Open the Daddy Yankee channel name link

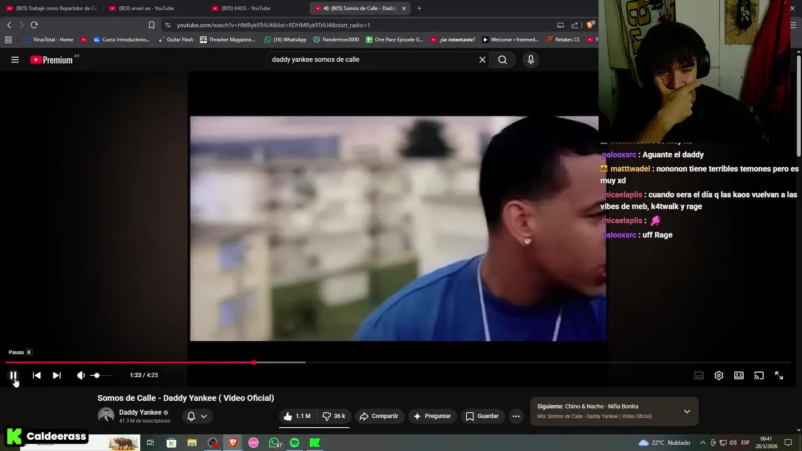point(140,412)
